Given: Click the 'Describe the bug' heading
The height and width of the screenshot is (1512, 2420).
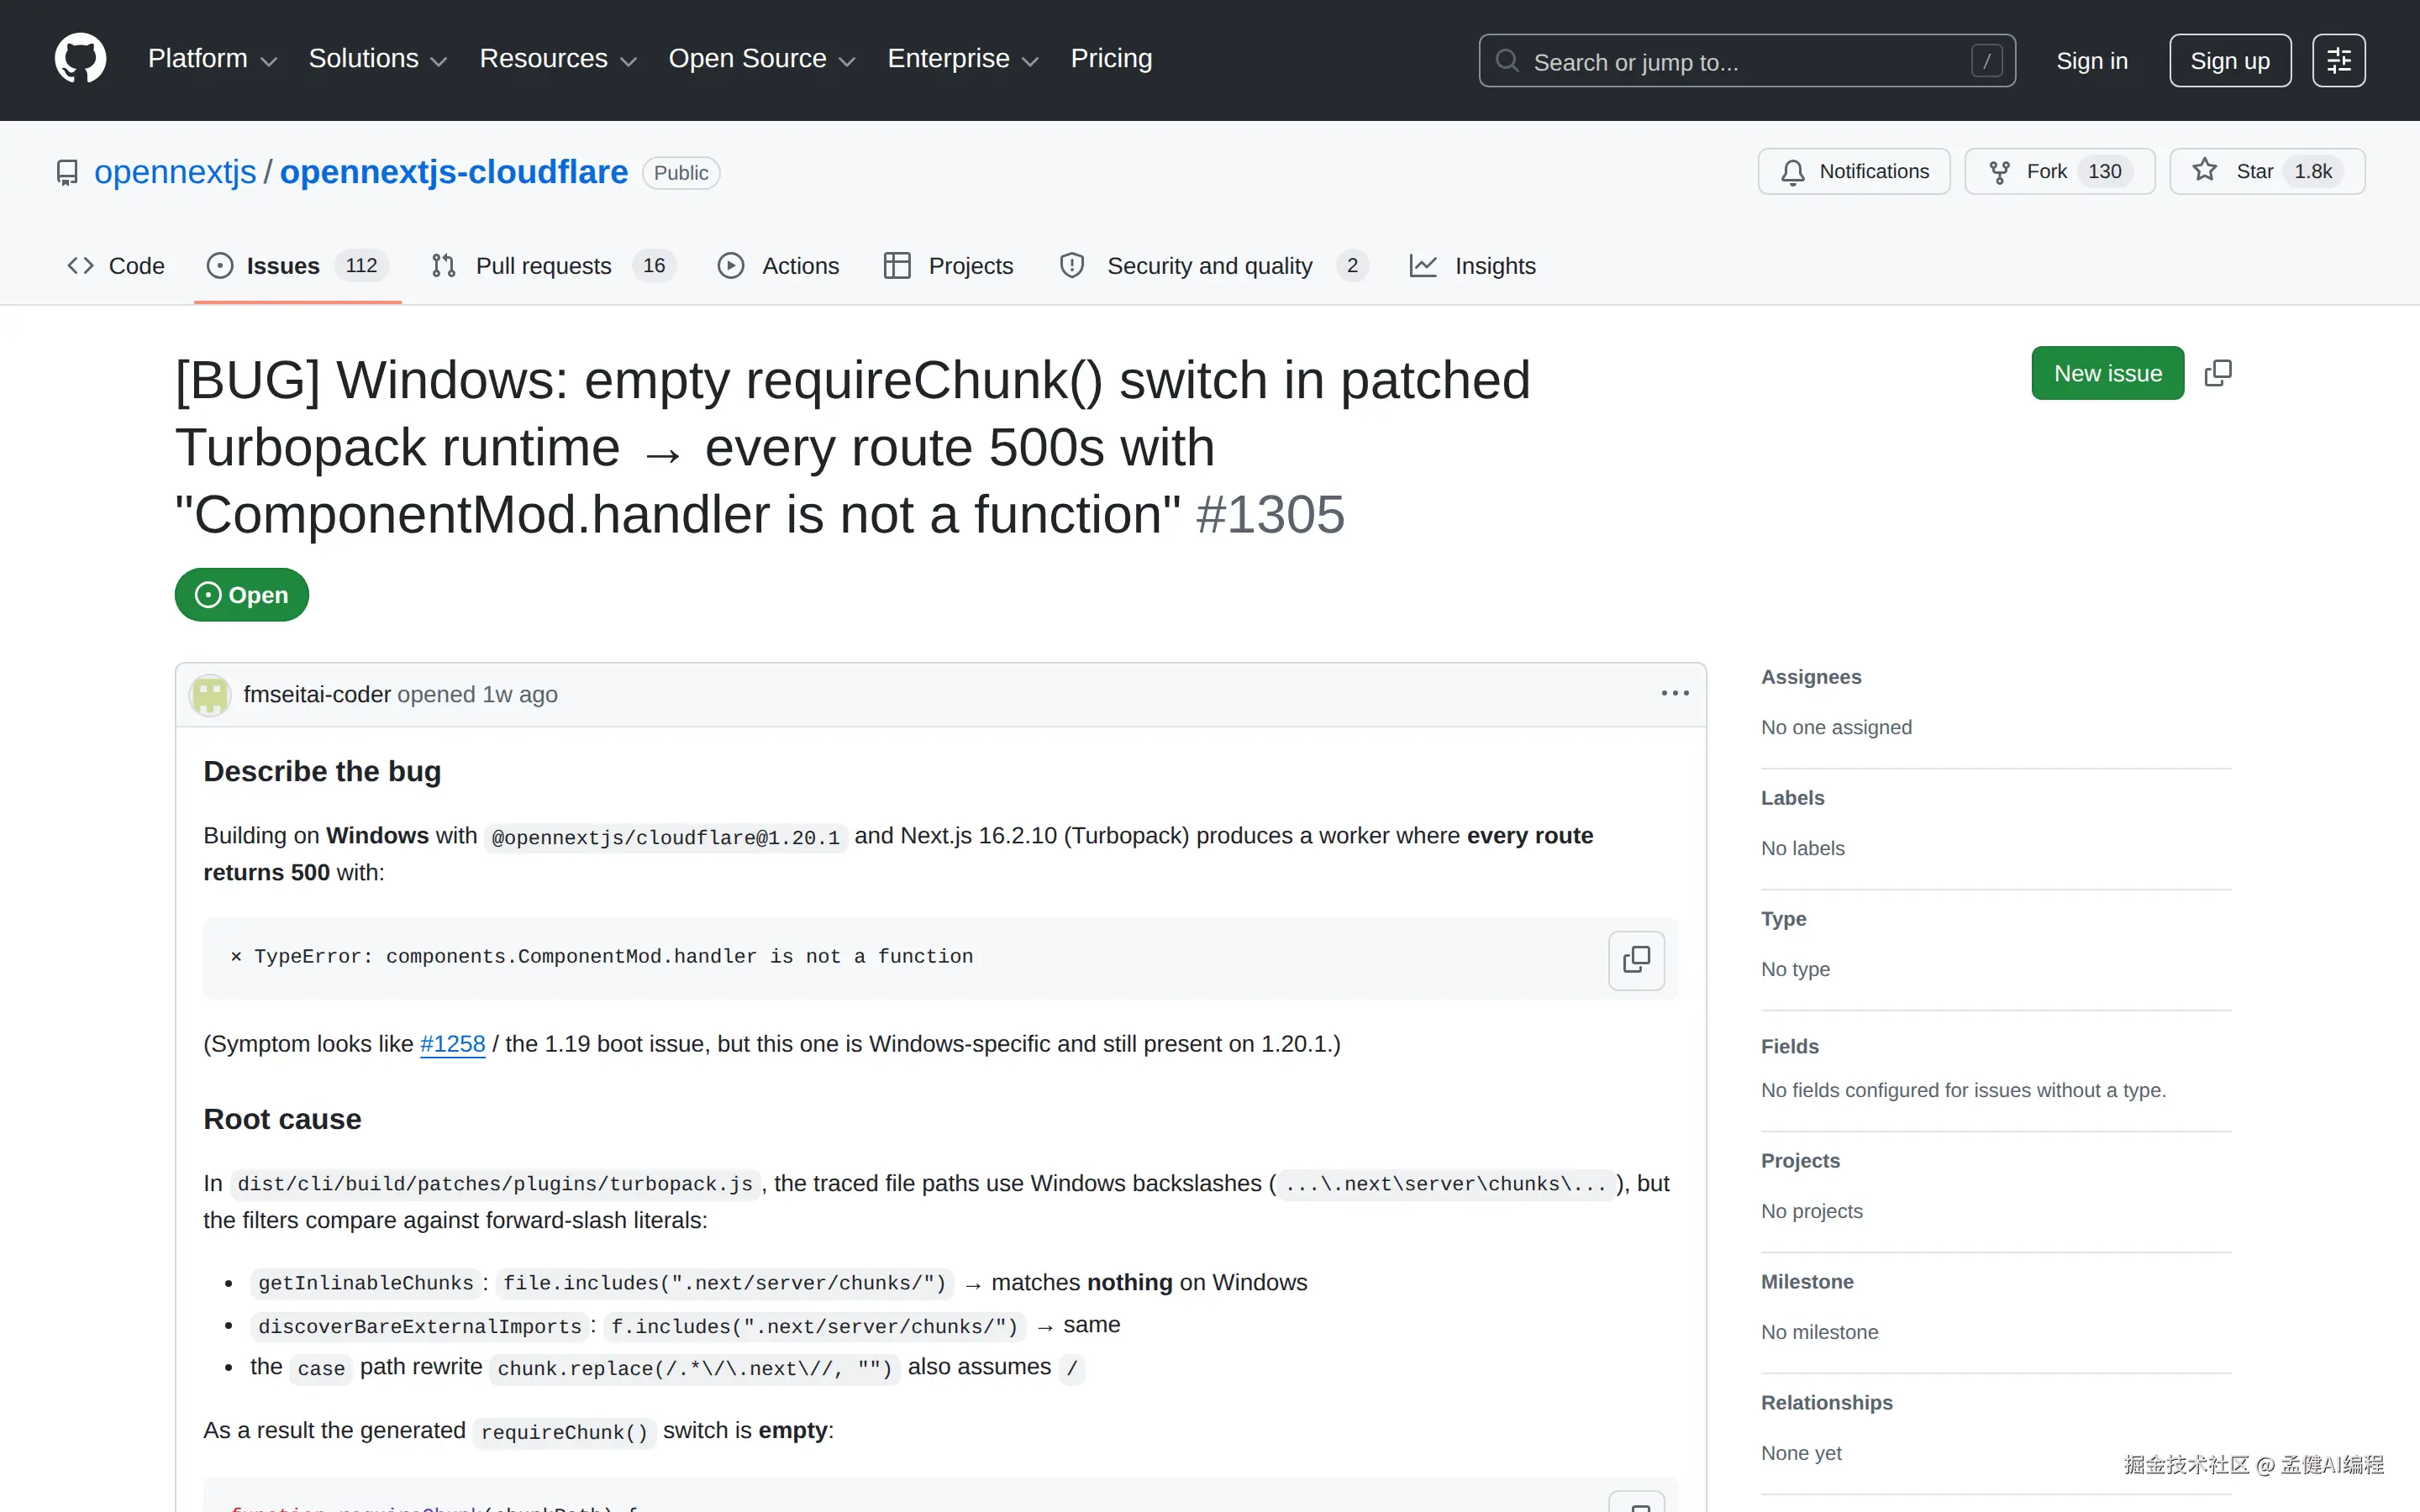Looking at the screenshot, I should click(322, 771).
